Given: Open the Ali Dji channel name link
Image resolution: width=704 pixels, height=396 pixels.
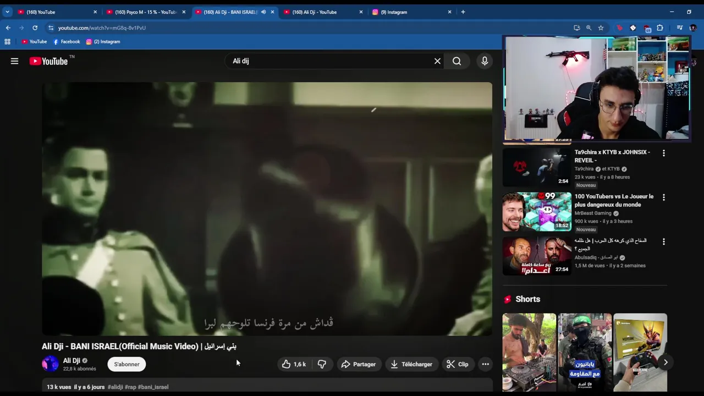Looking at the screenshot, I should click(x=71, y=361).
